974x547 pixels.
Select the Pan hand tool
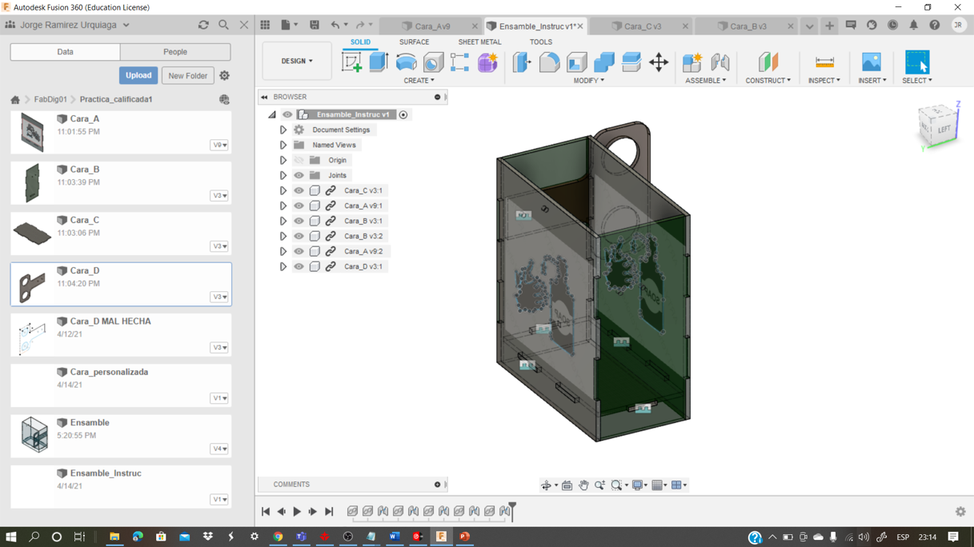coord(583,485)
